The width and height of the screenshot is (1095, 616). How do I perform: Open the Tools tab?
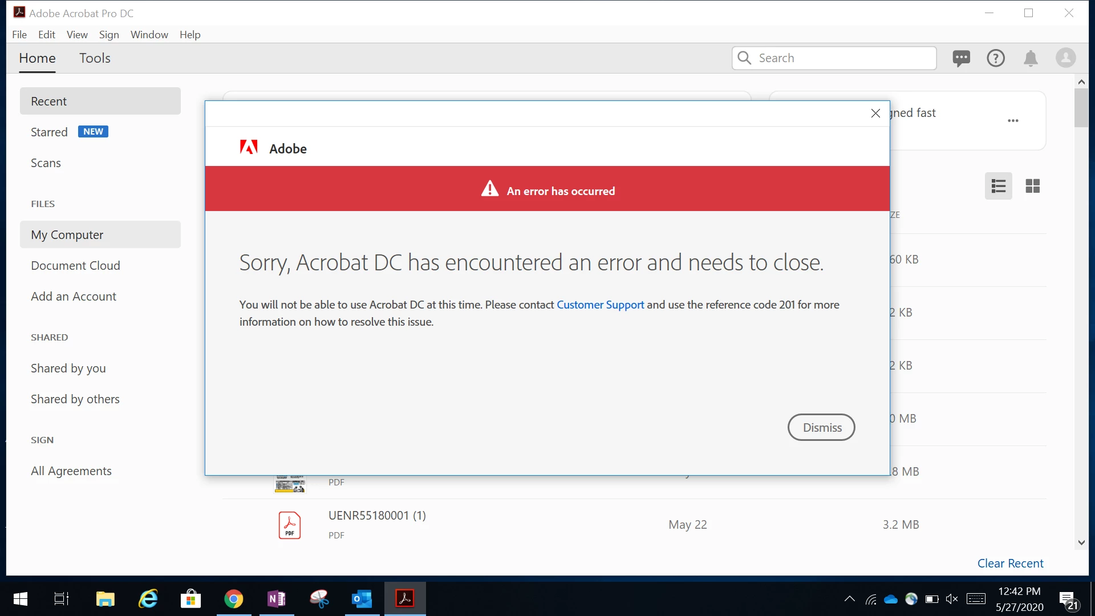point(95,58)
